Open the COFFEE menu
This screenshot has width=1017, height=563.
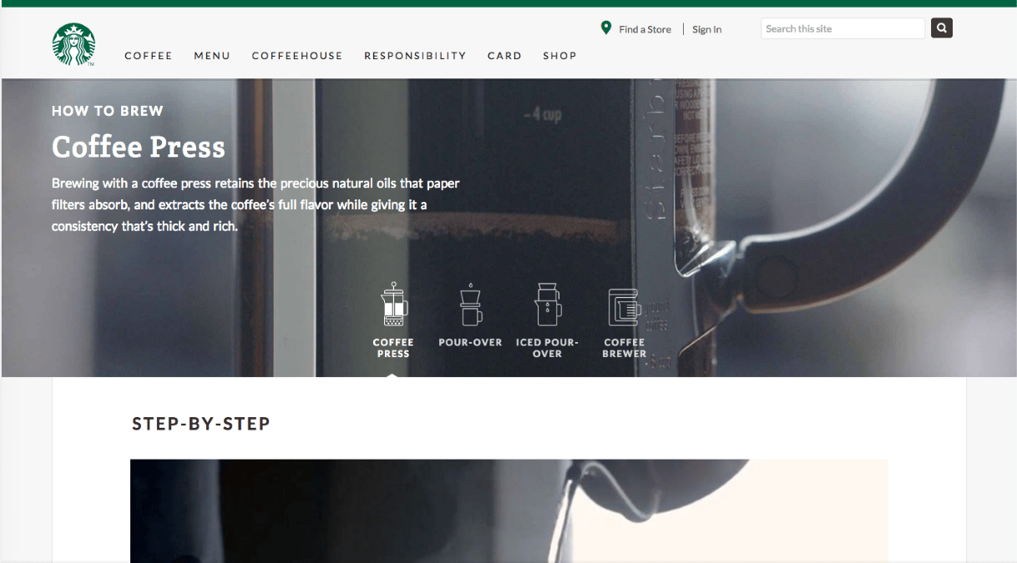(x=149, y=56)
